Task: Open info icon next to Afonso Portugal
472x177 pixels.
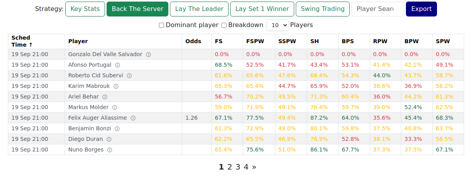Action: pyautogui.click(x=117, y=65)
